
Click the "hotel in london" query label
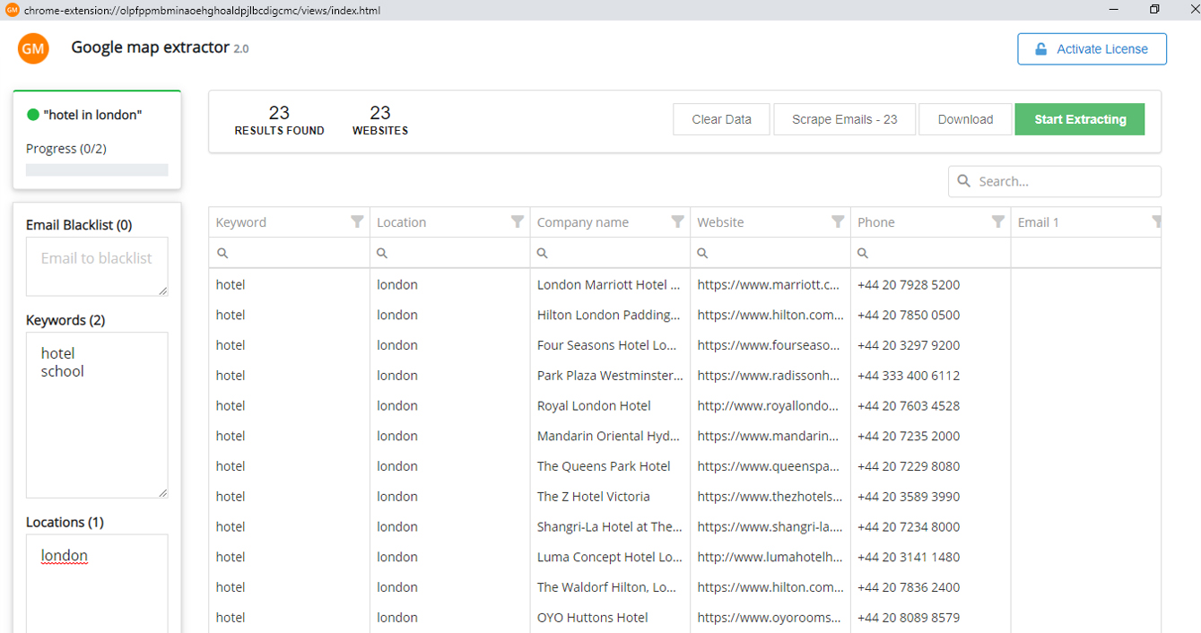click(x=92, y=115)
